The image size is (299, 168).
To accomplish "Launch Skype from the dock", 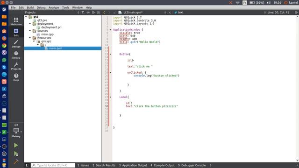I will click(x=4, y=67).
